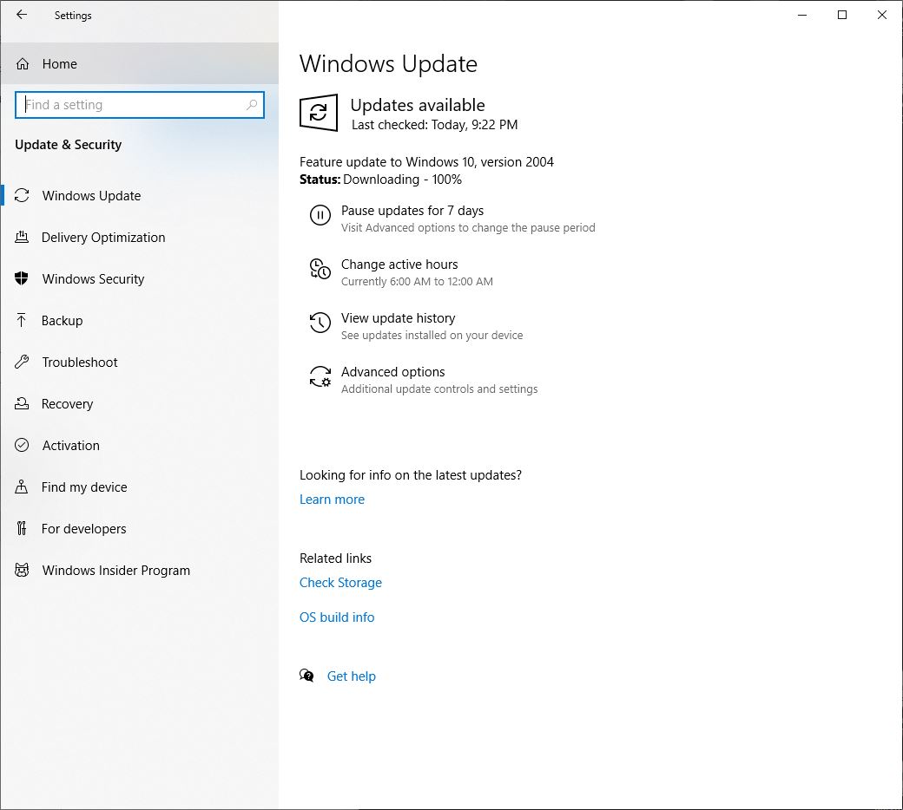
Task: Click 'Feature update to Windows 10, version 2004'
Action: [426, 161]
